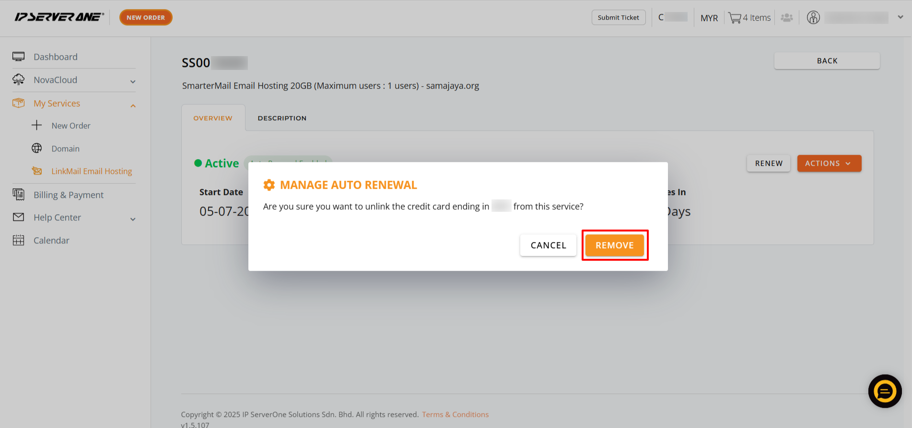The height and width of the screenshot is (428, 912).
Task: Click the Dashboard monitor icon
Action: click(x=18, y=57)
